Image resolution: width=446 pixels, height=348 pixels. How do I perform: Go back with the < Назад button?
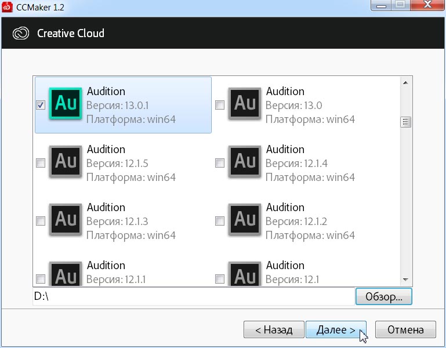click(x=274, y=329)
